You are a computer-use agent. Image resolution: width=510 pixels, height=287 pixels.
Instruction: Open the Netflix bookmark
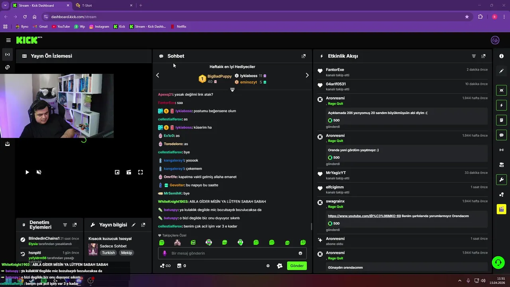pyautogui.click(x=178, y=27)
